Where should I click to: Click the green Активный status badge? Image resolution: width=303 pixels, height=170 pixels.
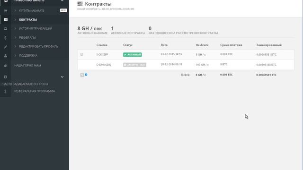(x=133, y=55)
